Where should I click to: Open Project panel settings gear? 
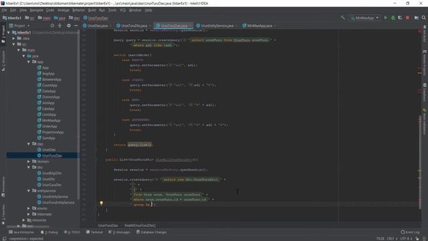point(68,25)
